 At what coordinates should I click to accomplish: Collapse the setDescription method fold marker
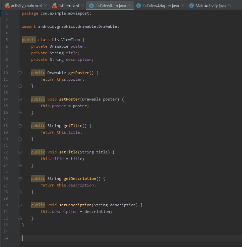tap(20, 205)
